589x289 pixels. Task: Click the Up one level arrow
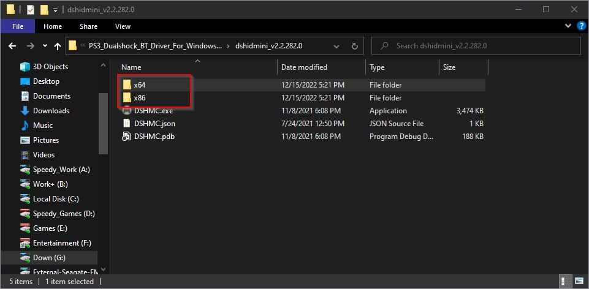[x=58, y=46]
